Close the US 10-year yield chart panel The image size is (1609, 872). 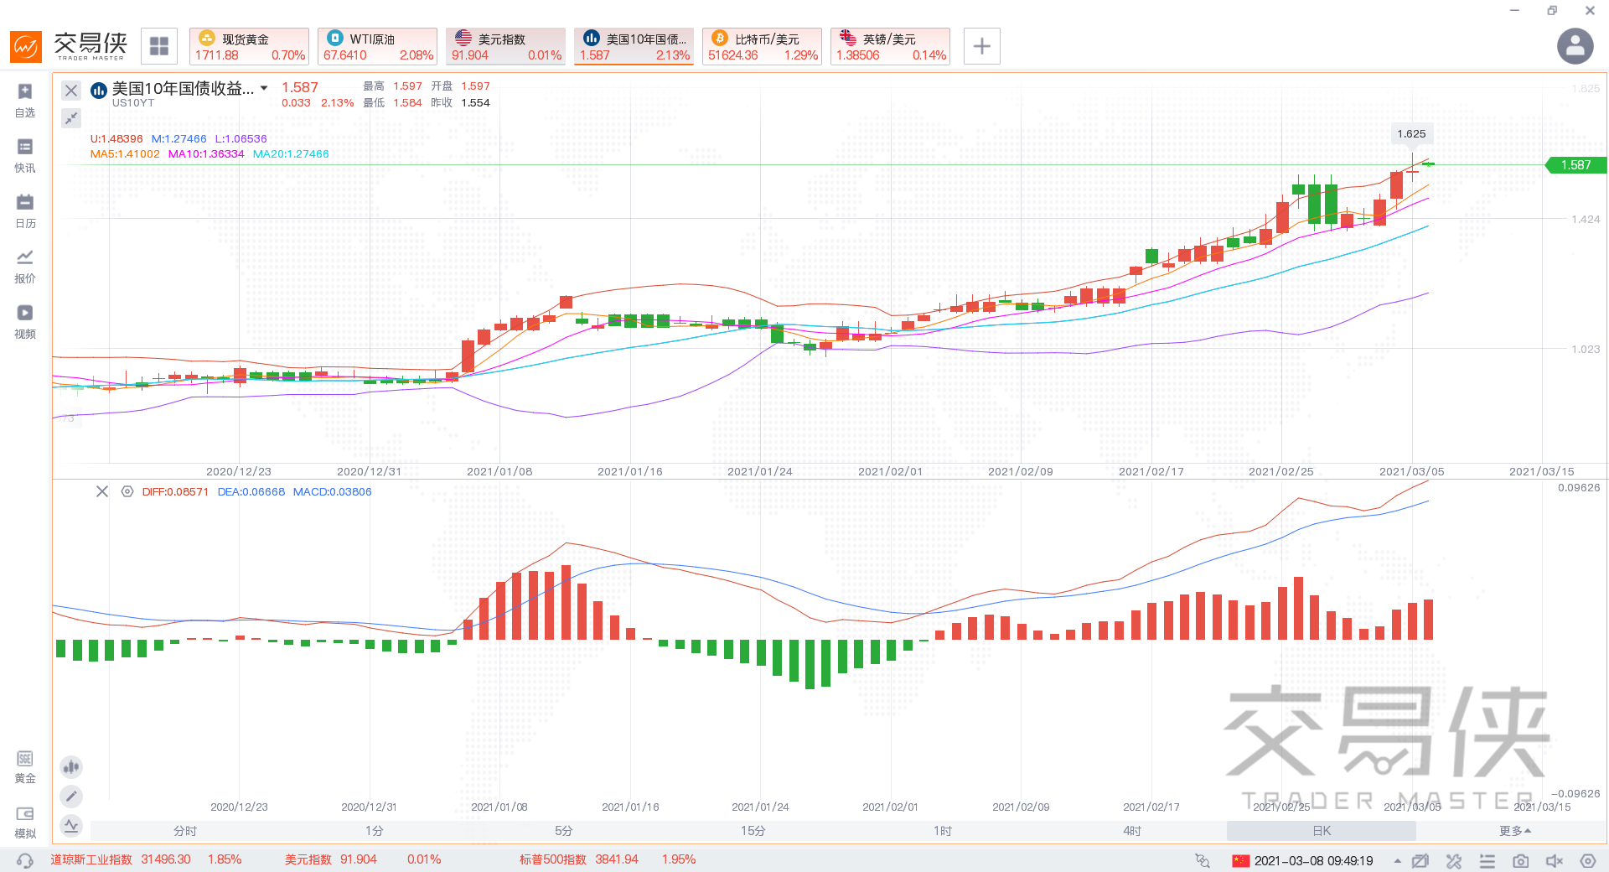point(71,91)
